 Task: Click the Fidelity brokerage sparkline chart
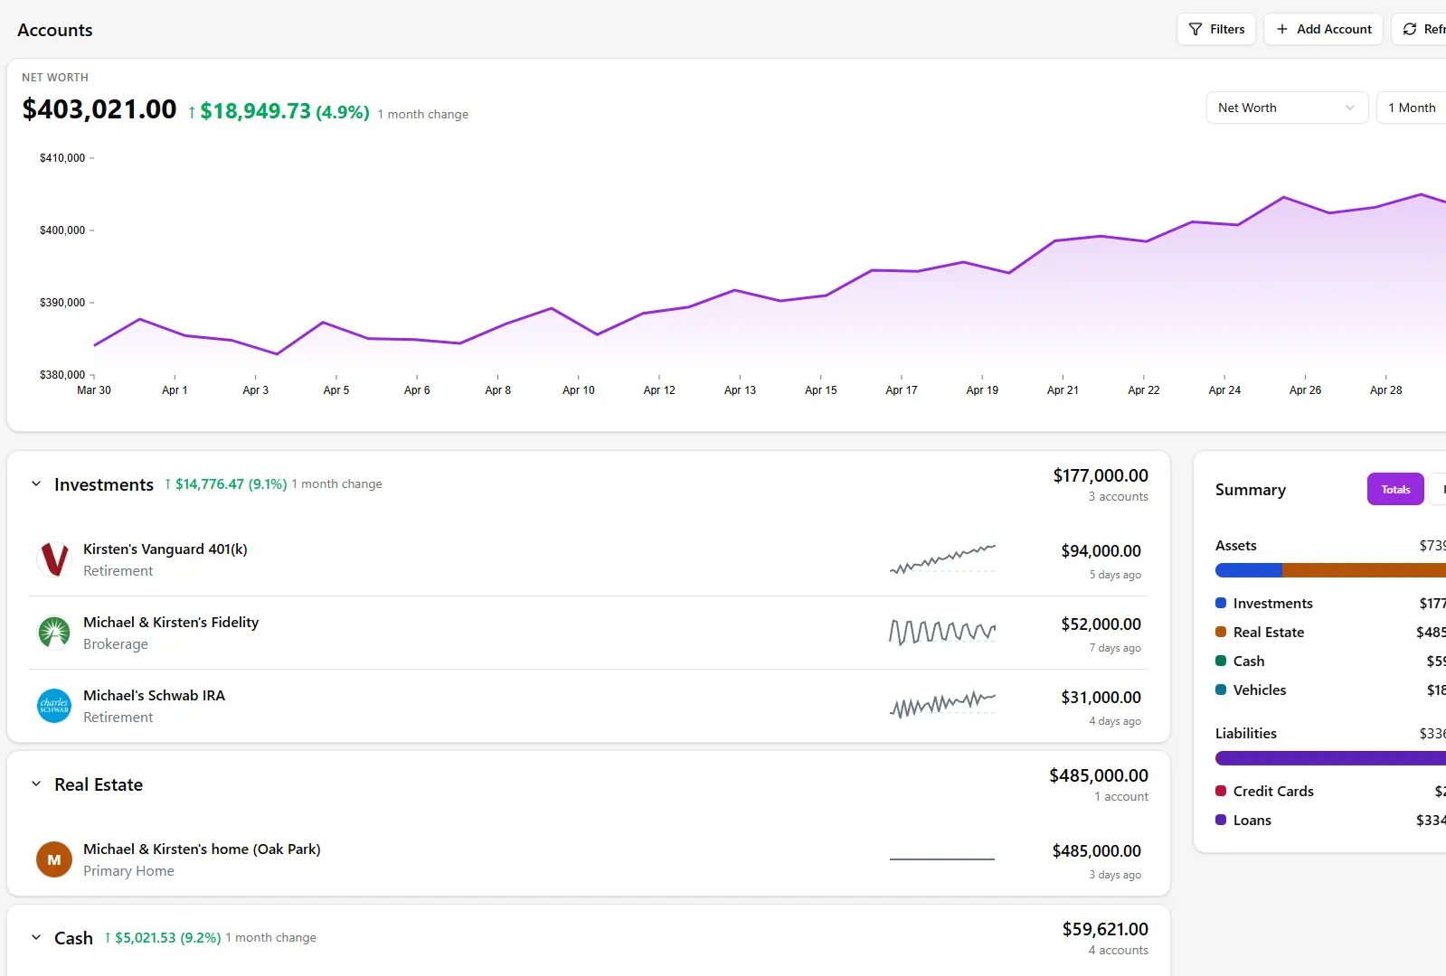click(942, 632)
